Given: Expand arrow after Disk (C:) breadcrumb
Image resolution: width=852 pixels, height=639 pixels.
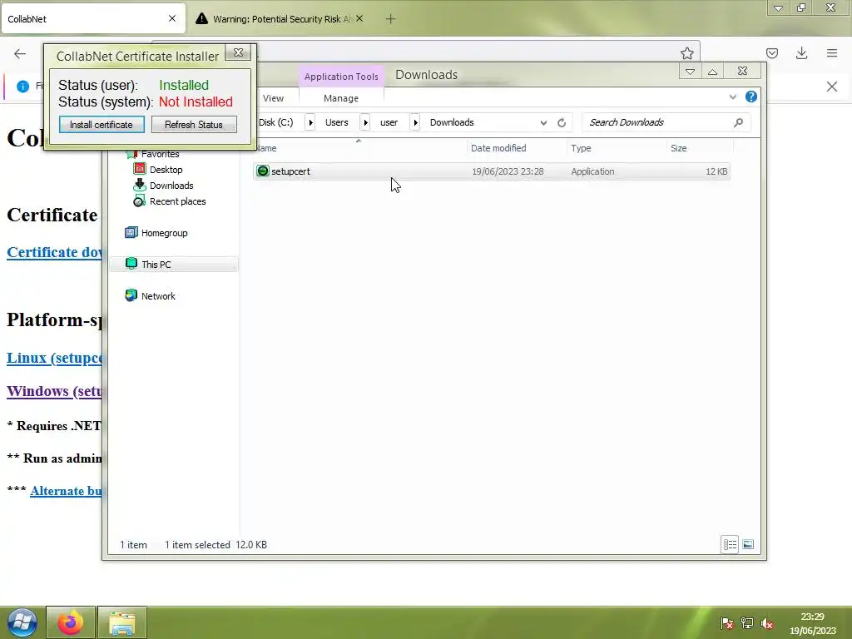Looking at the screenshot, I should click(x=310, y=122).
